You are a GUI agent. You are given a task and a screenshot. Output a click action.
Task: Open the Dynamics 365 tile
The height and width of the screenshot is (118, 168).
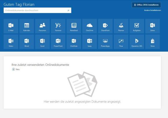coord(137,42)
